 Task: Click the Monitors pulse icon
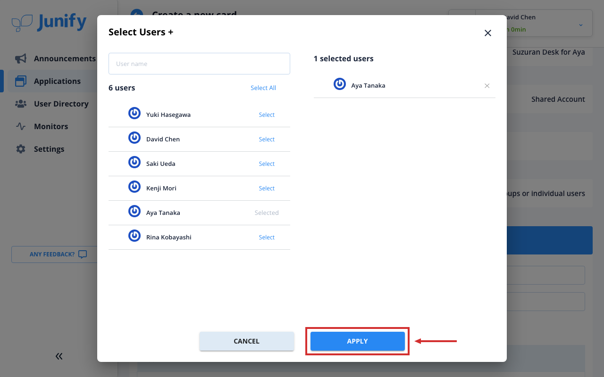point(21,126)
